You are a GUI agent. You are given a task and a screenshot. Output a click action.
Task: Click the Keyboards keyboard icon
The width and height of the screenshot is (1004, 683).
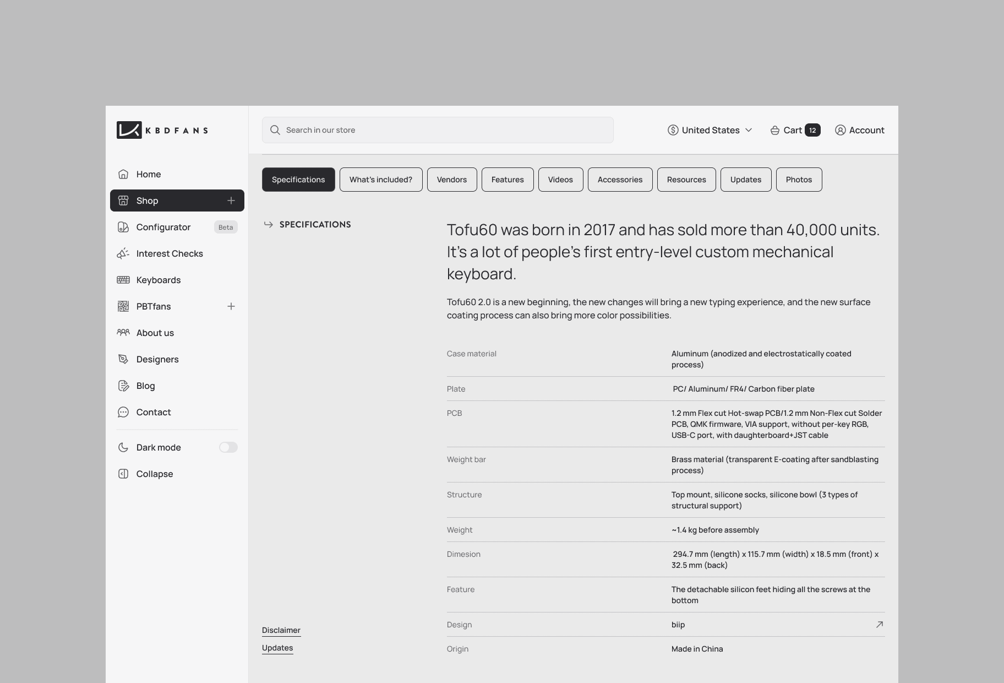[x=123, y=280]
